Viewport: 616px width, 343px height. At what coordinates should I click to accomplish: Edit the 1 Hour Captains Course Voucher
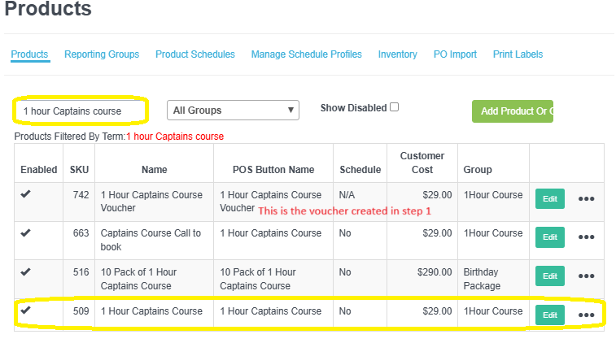550,198
